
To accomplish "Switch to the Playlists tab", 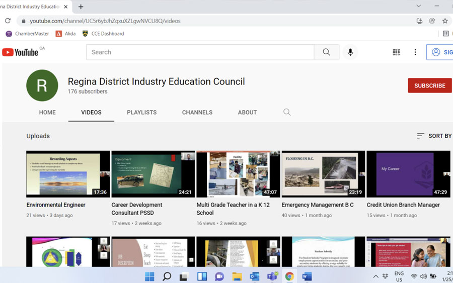I will (x=141, y=112).
